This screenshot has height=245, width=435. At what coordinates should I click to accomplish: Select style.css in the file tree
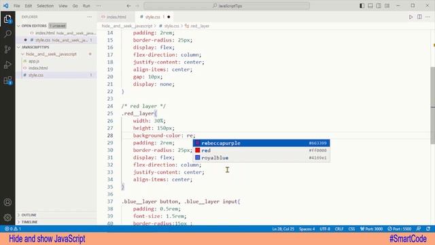[x=56, y=75]
